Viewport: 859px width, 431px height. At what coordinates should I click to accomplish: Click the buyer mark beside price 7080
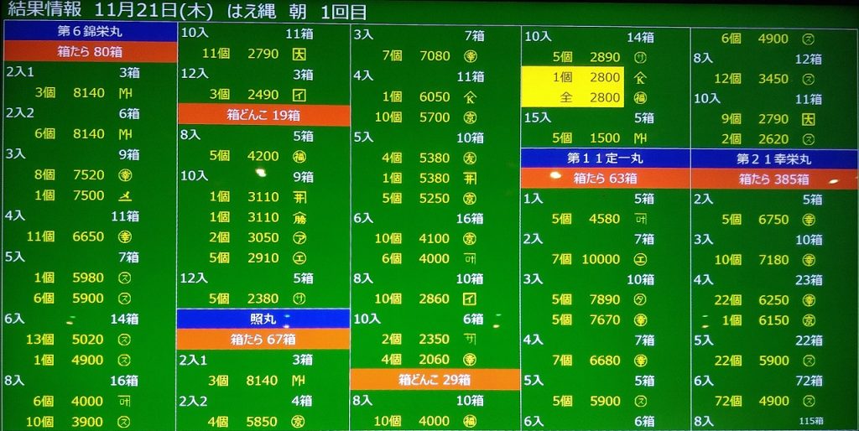click(x=470, y=56)
